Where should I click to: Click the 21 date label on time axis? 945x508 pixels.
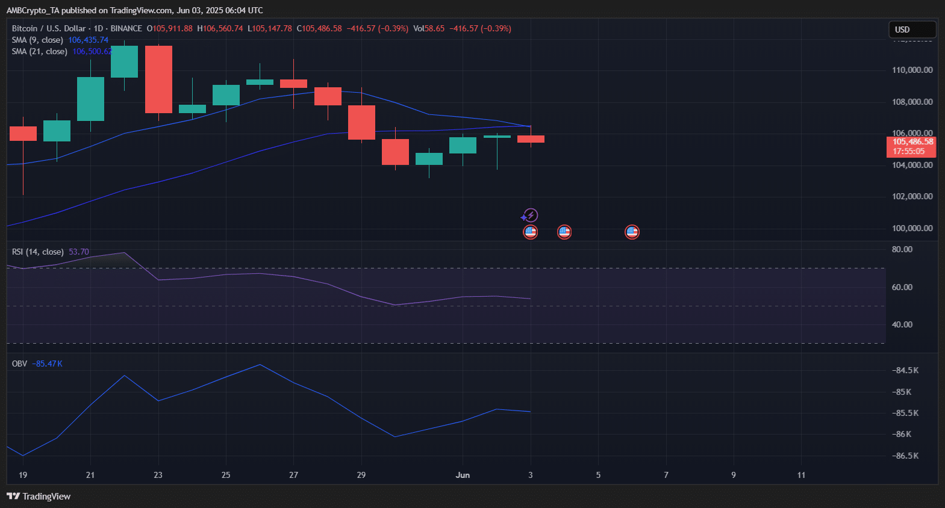[x=90, y=475]
